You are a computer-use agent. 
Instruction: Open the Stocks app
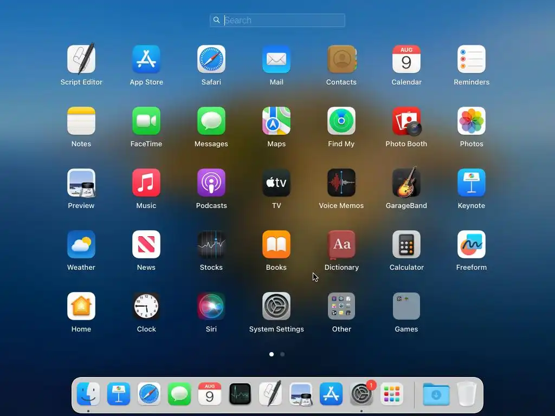(211, 244)
